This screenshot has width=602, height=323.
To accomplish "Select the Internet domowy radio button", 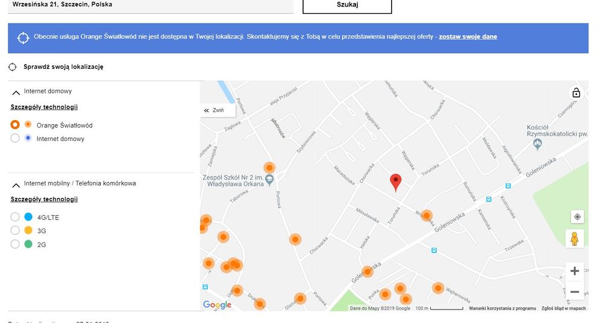I will [16, 139].
